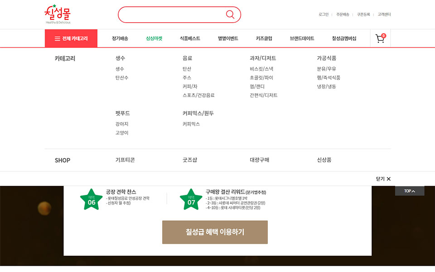Close the category menu with 닫기 X
435x272 pixels.
(x=383, y=179)
